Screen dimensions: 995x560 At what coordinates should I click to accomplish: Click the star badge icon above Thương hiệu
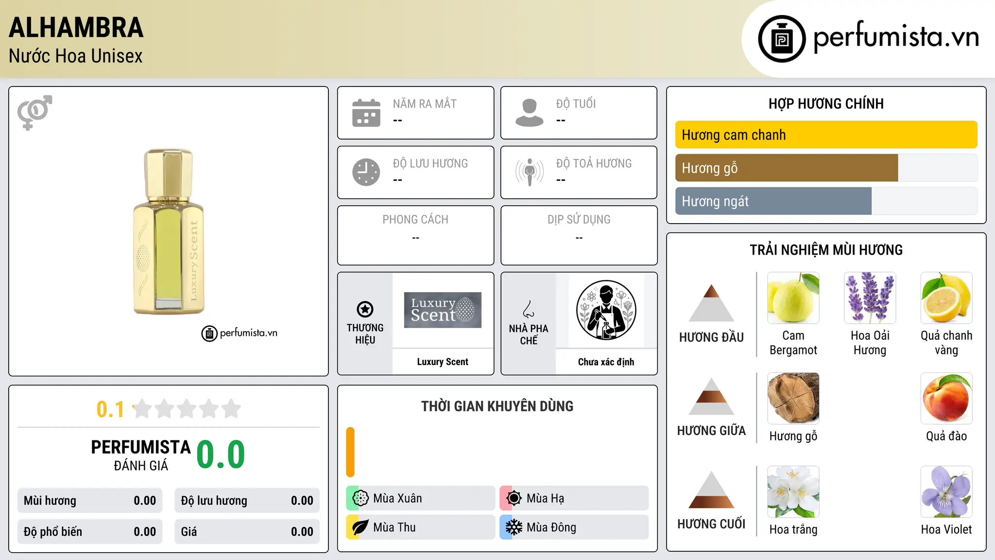[x=365, y=309]
